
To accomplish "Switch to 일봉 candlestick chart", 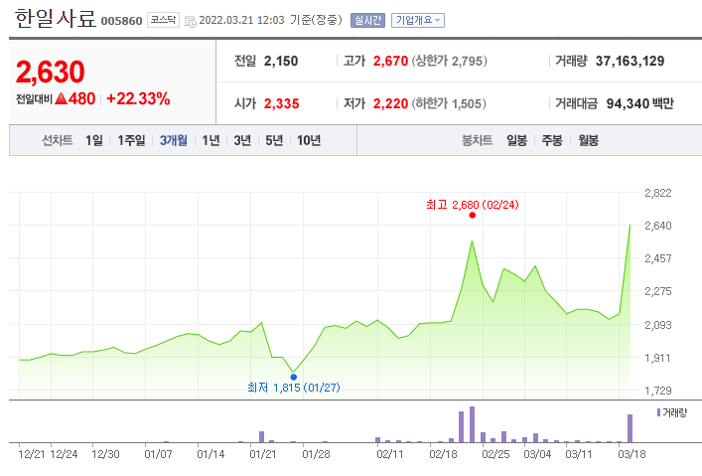I will pos(516,140).
